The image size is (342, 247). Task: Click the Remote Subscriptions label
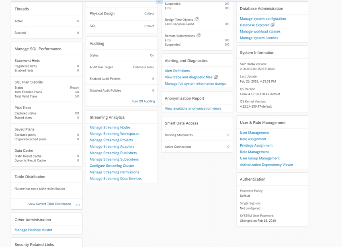pos(180,36)
